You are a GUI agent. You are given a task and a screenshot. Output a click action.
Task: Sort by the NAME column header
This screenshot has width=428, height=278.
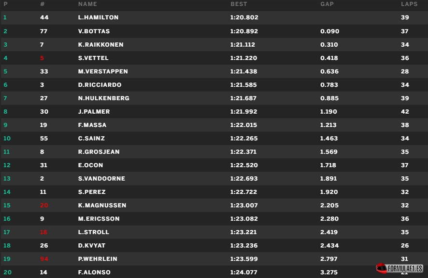pyautogui.click(x=87, y=4)
